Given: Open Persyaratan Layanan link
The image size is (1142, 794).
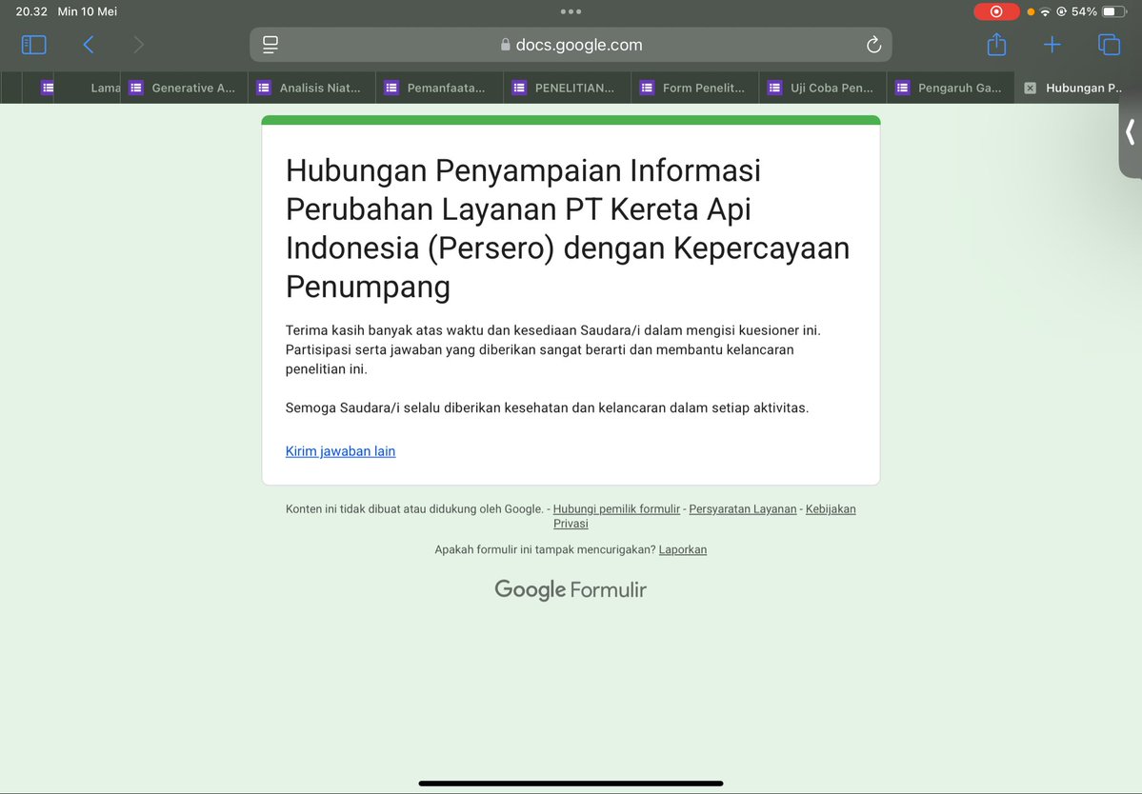Looking at the screenshot, I should click(743, 508).
